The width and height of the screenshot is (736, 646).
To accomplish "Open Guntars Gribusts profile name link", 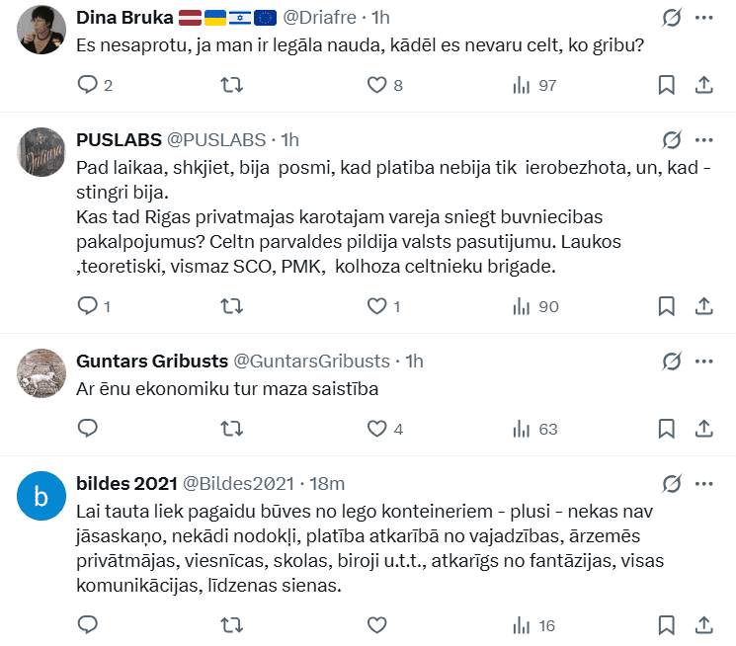I will (152, 362).
